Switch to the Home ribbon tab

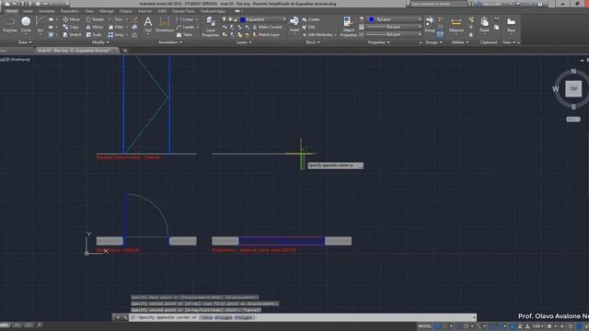pos(11,11)
